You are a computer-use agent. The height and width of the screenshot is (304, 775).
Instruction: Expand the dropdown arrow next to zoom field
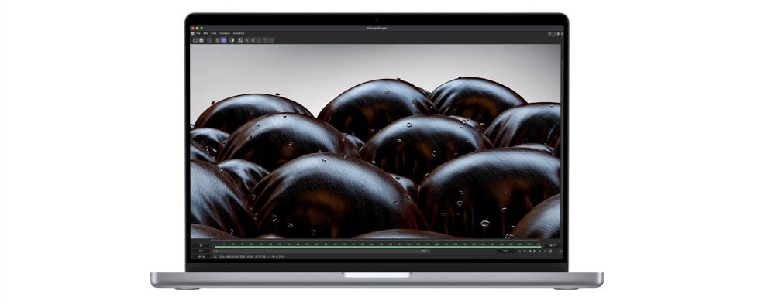[x=215, y=257]
